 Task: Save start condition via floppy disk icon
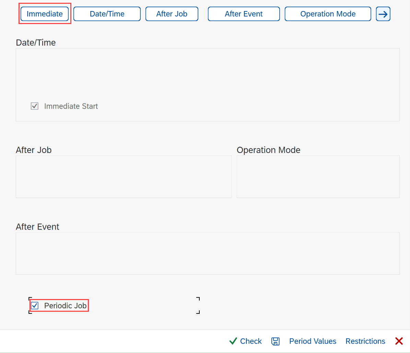tap(276, 341)
